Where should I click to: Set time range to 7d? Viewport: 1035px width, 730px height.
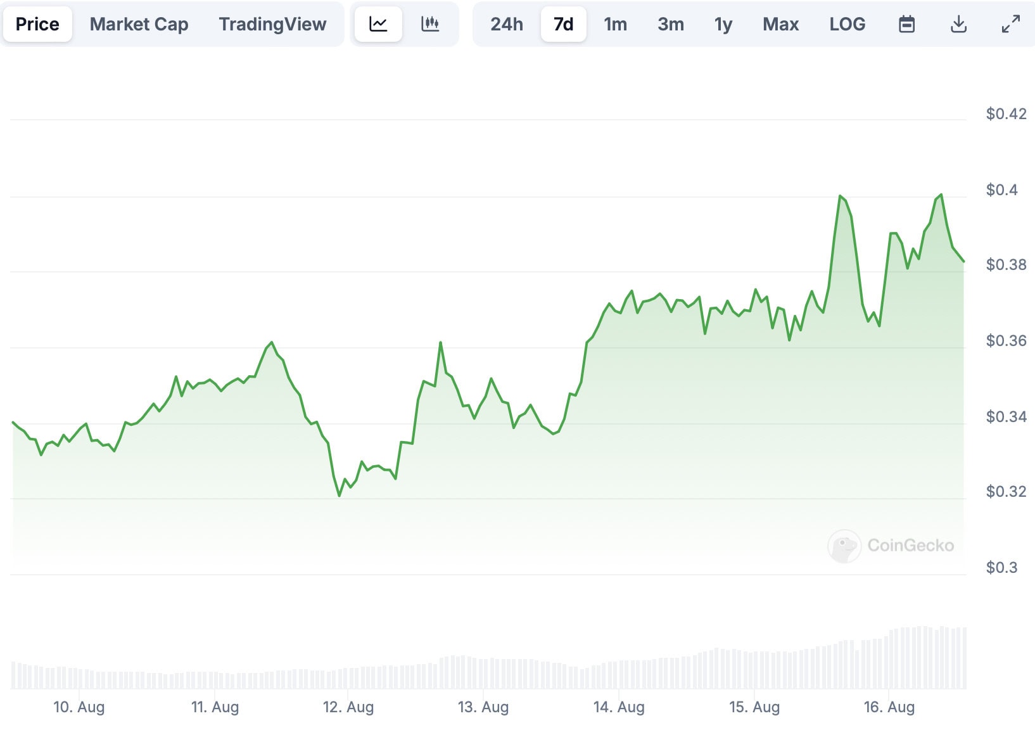564,24
